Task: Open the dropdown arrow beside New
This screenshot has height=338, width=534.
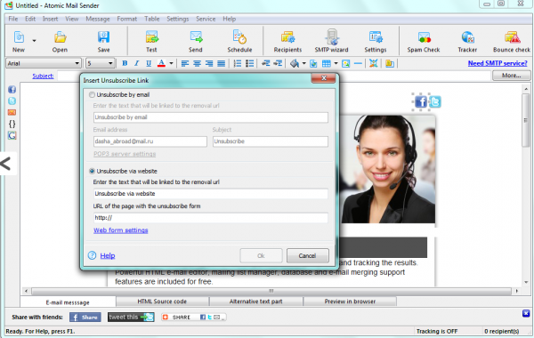Action: pyautogui.click(x=34, y=41)
